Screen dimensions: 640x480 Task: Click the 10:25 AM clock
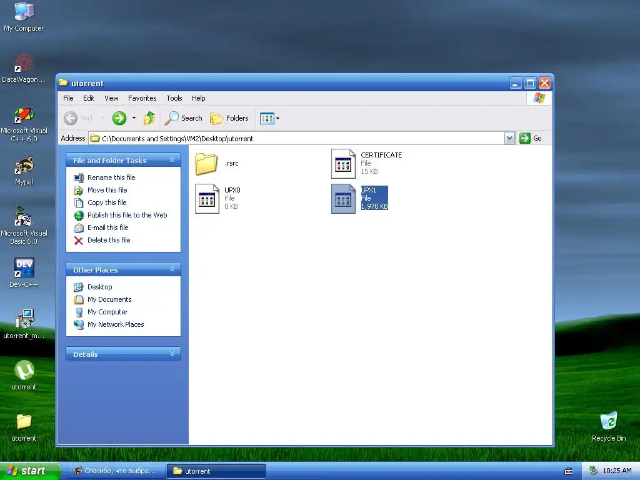617,471
